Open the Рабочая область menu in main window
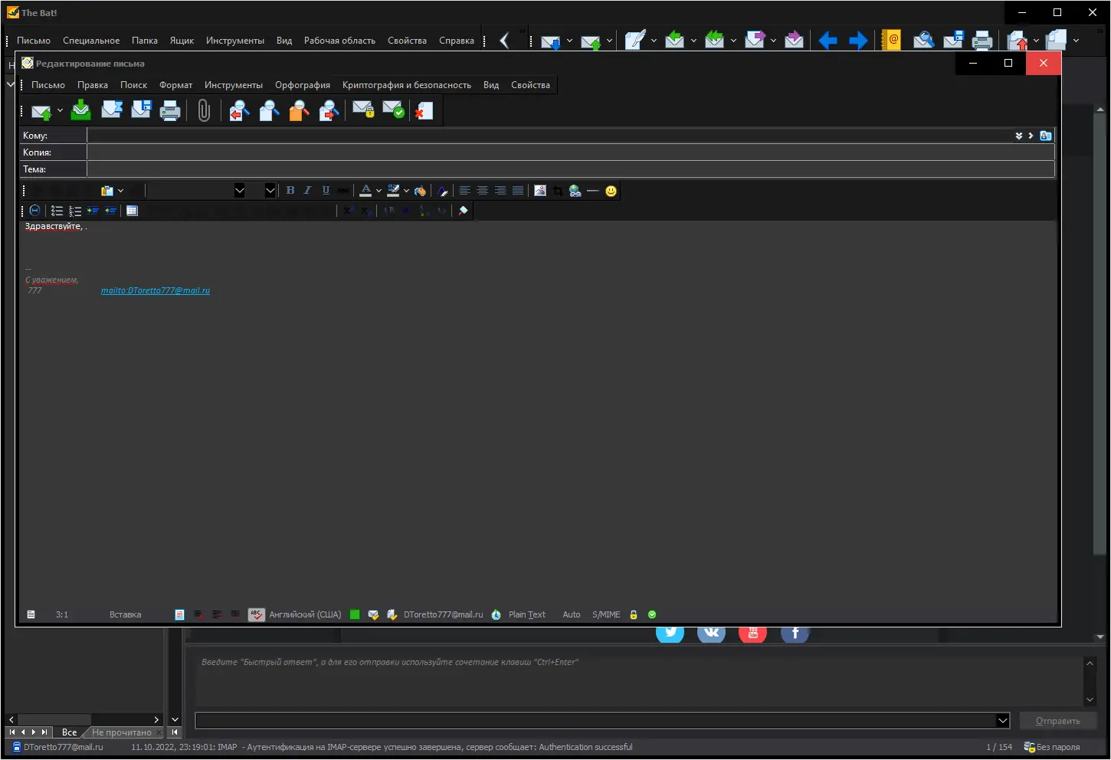 [339, 41]
